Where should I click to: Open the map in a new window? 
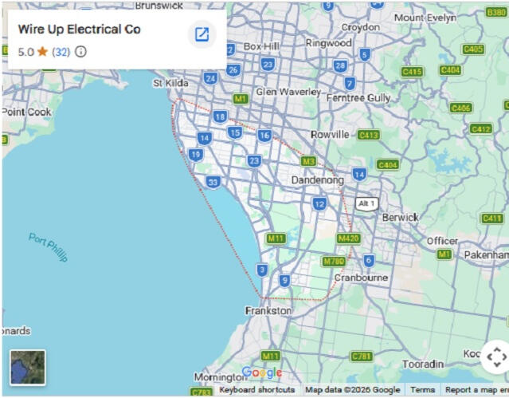pos(202,34)
